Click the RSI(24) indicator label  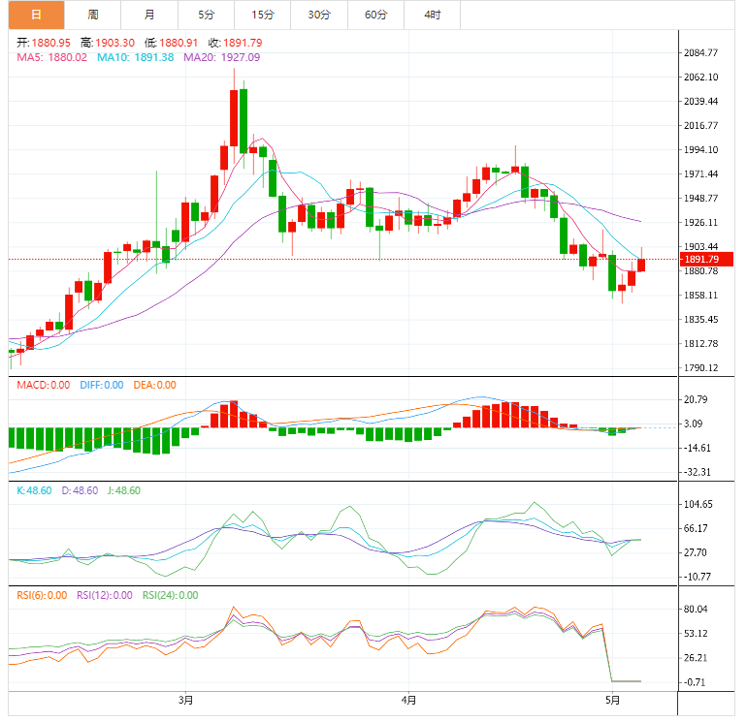170,595
